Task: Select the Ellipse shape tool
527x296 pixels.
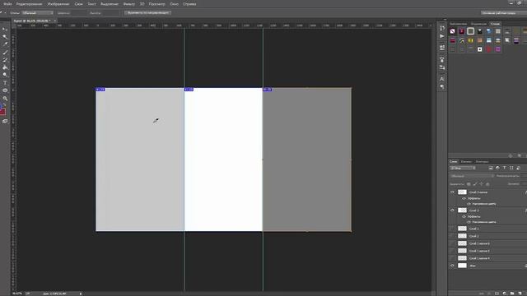Action: coord(5,90)
